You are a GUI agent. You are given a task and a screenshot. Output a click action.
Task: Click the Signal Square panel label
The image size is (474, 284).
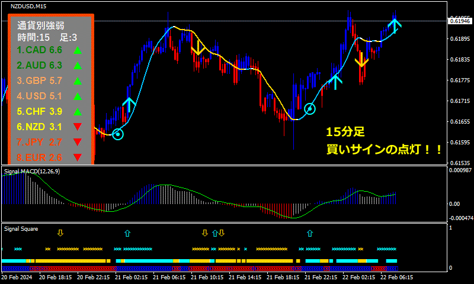click(x=21, y=228)
